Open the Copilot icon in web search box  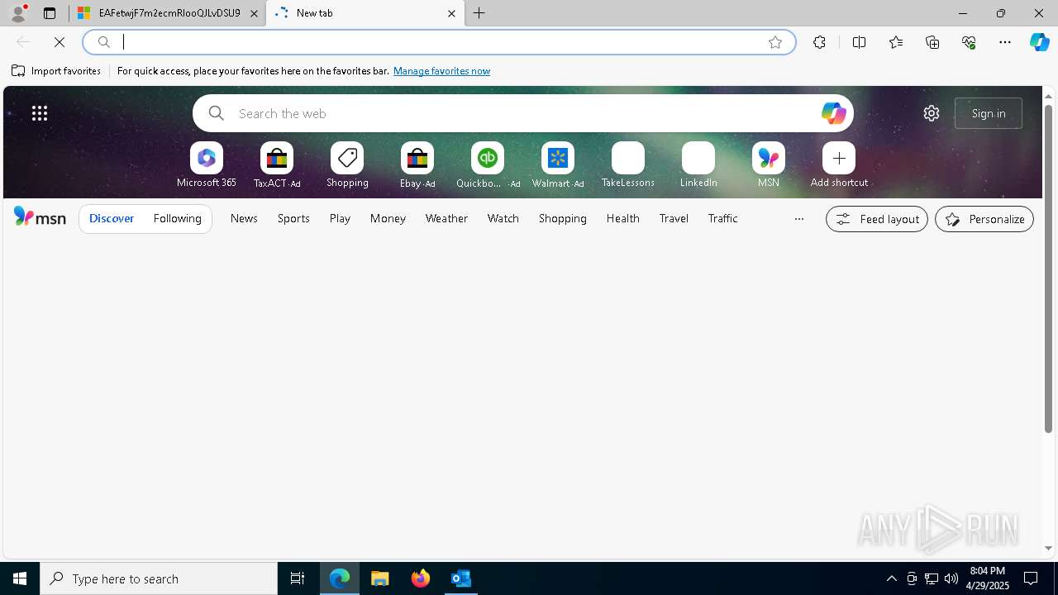coord(833,113)
